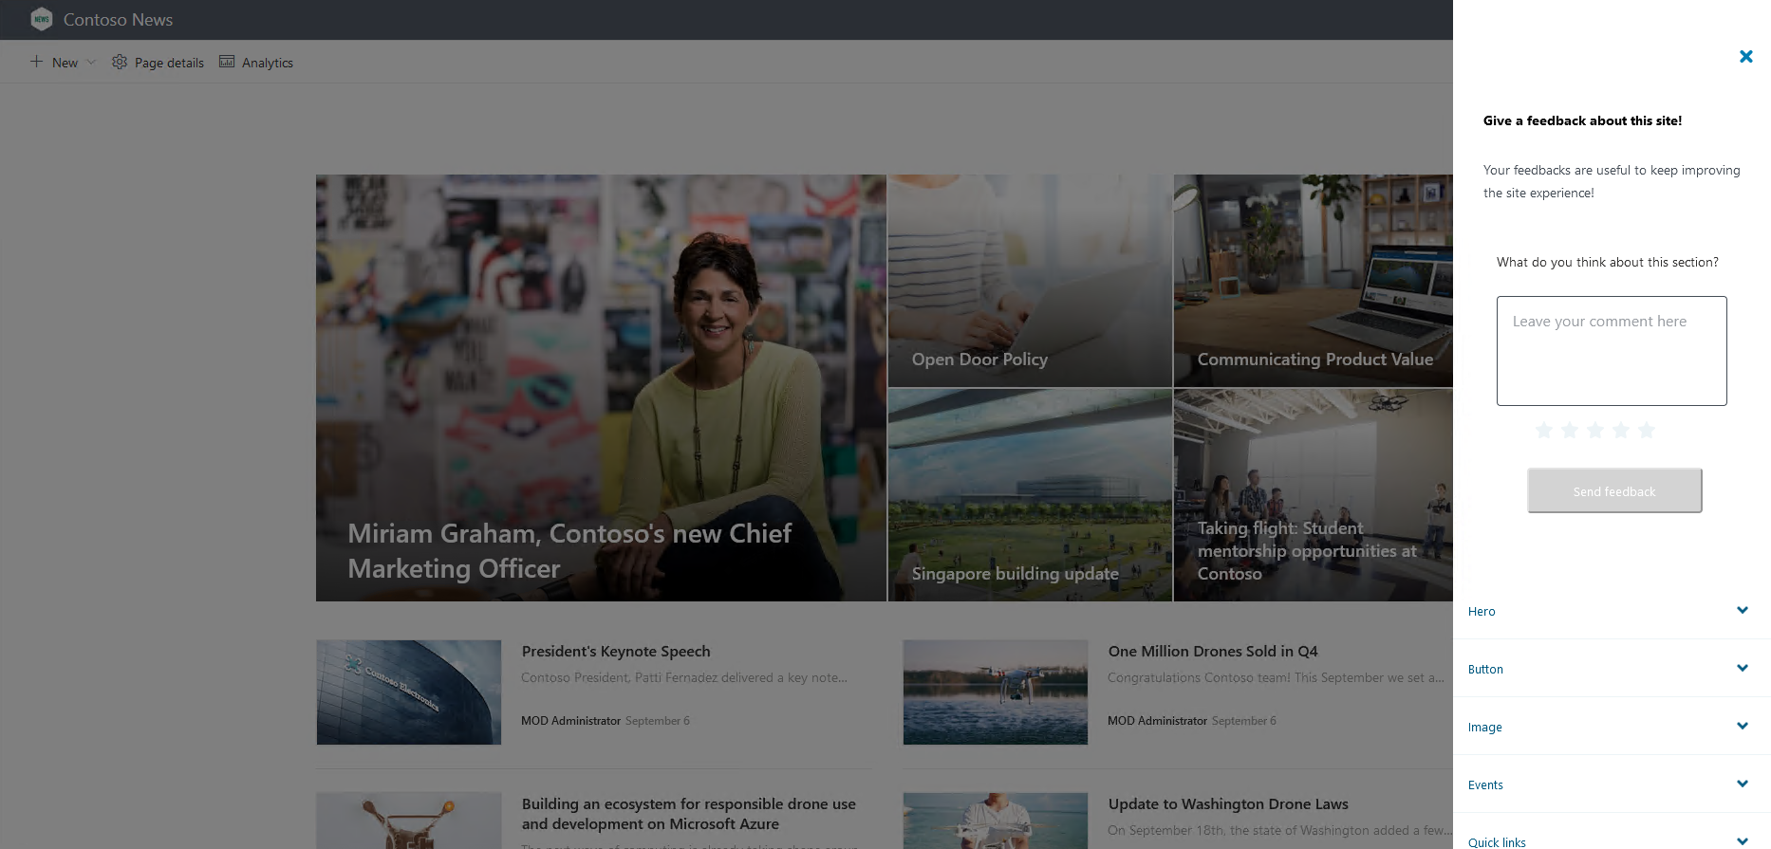The image size is (1771, 849).
Task: Open the Open Door Policy tile
Action: (x=1030, y=281)
